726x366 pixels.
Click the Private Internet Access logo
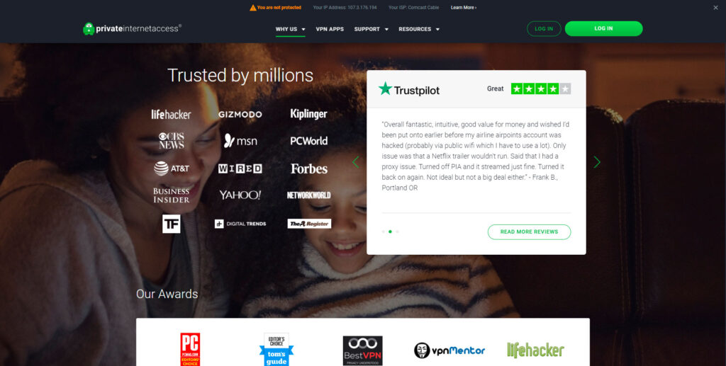[x=132, y=28]
